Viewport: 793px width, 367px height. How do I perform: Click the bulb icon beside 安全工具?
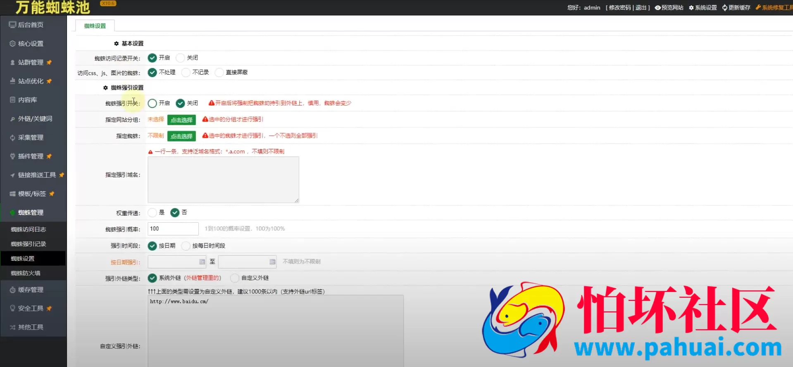(12, 308)
